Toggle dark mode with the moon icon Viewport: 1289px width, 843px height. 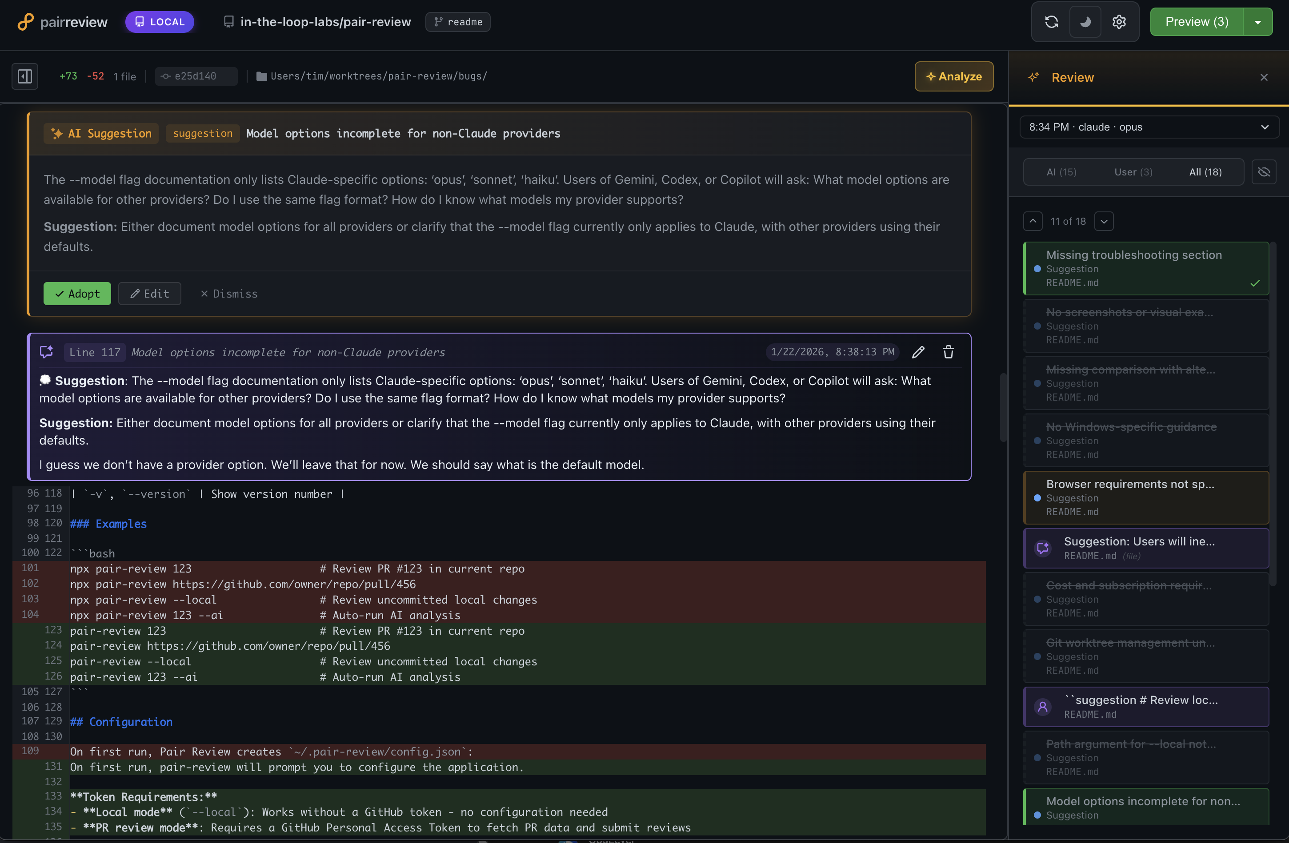[x=1085, y=22]
